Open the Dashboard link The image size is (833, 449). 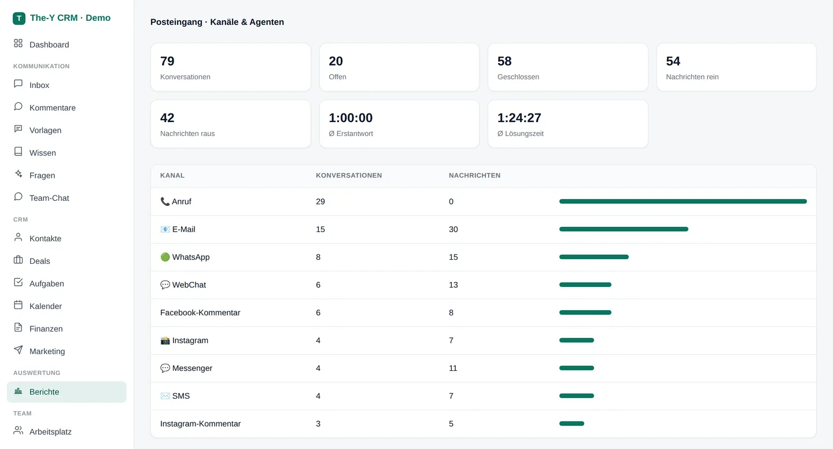tap(67, 45)
